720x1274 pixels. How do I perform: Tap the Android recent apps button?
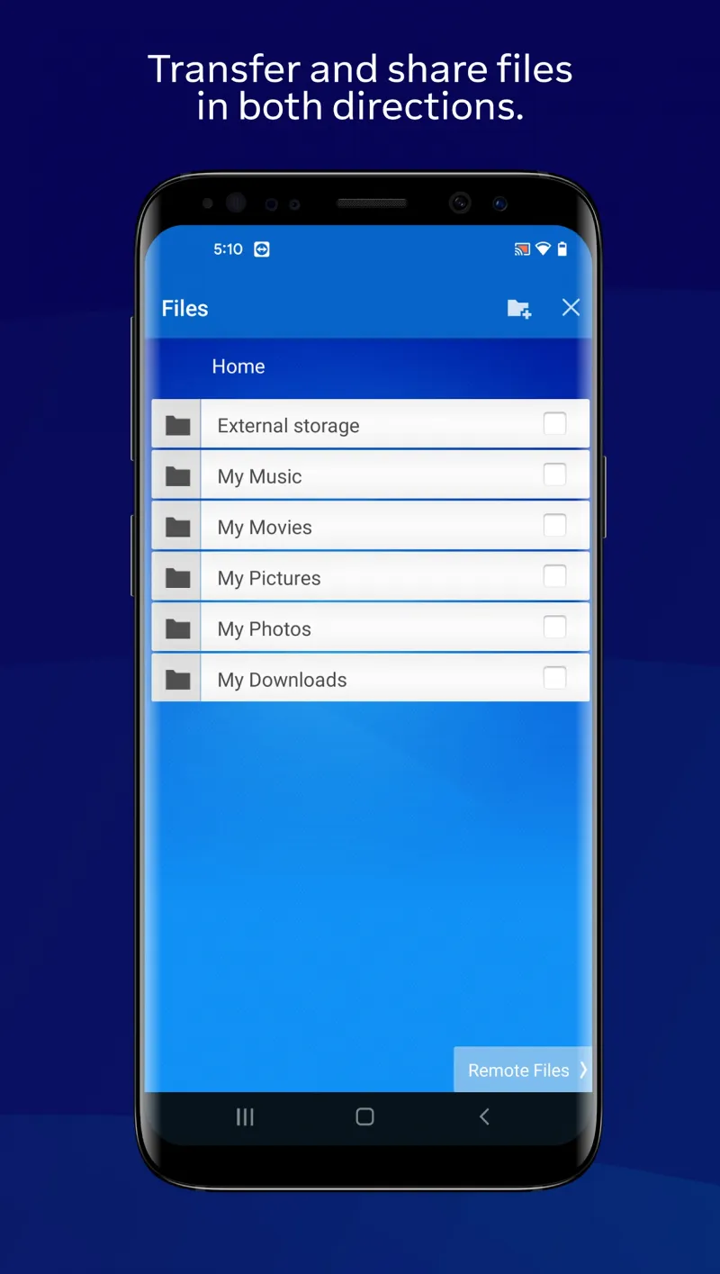[245, 1116]
